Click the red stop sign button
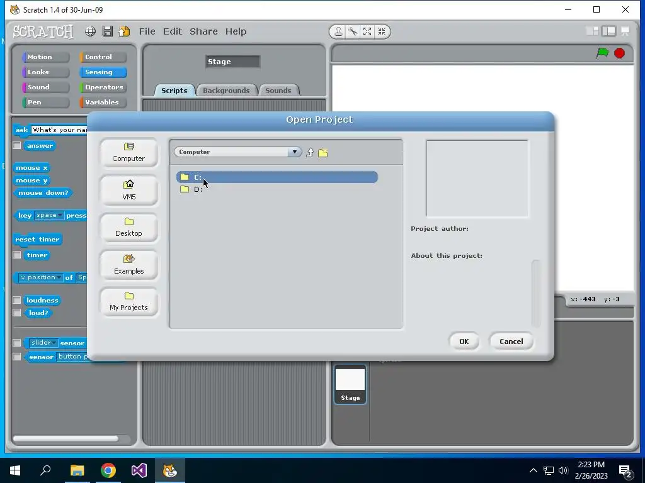This screenshot has width=645, height=483. click(x=620, y=53)
